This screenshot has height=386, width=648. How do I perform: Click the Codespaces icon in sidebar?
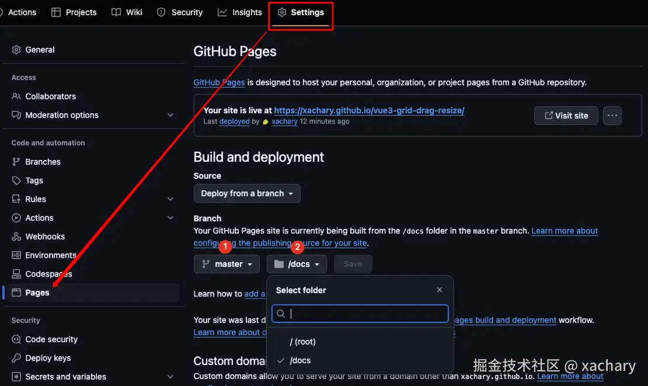(x=16, y=274)
